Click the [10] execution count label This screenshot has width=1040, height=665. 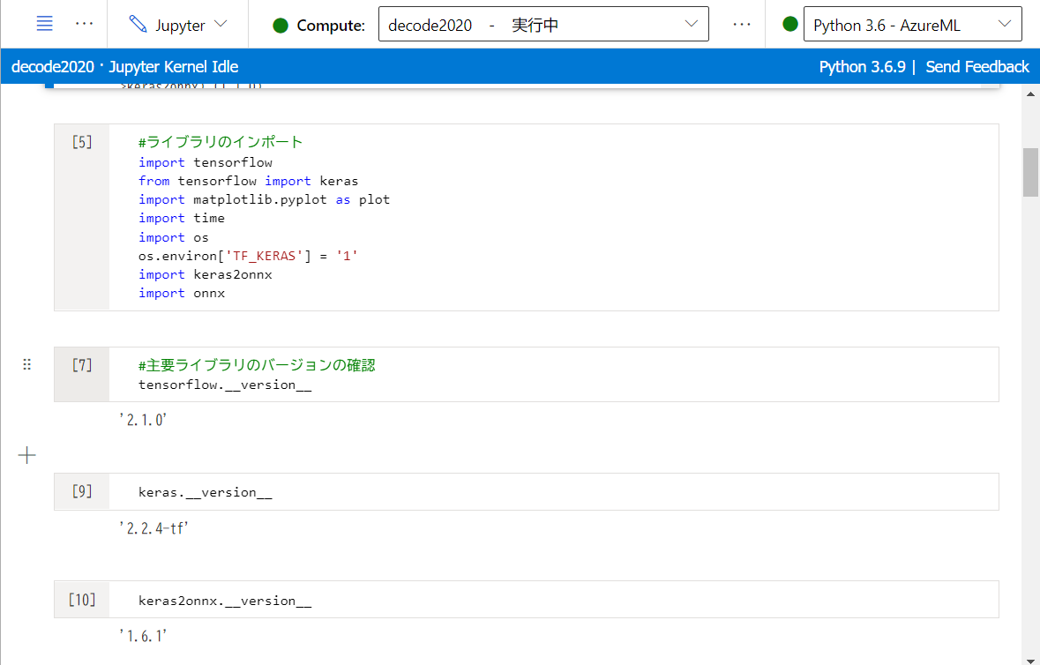pyautogui.click(x=82, y=600)
